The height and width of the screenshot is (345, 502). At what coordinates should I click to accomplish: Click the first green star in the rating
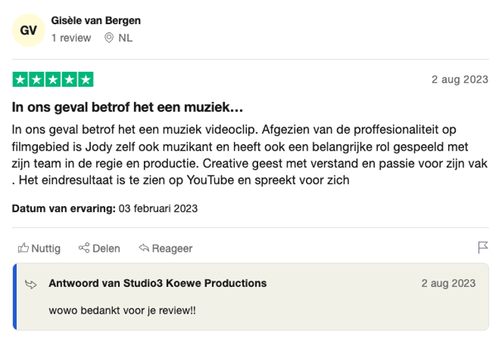(x=20, y=80)
